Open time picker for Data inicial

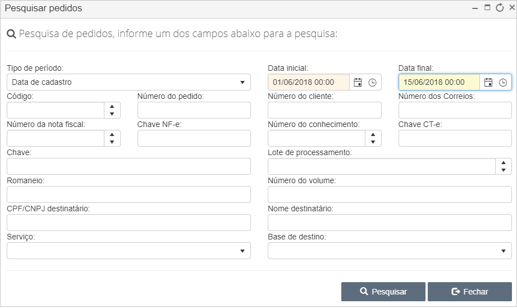click(x=372, y=83)
